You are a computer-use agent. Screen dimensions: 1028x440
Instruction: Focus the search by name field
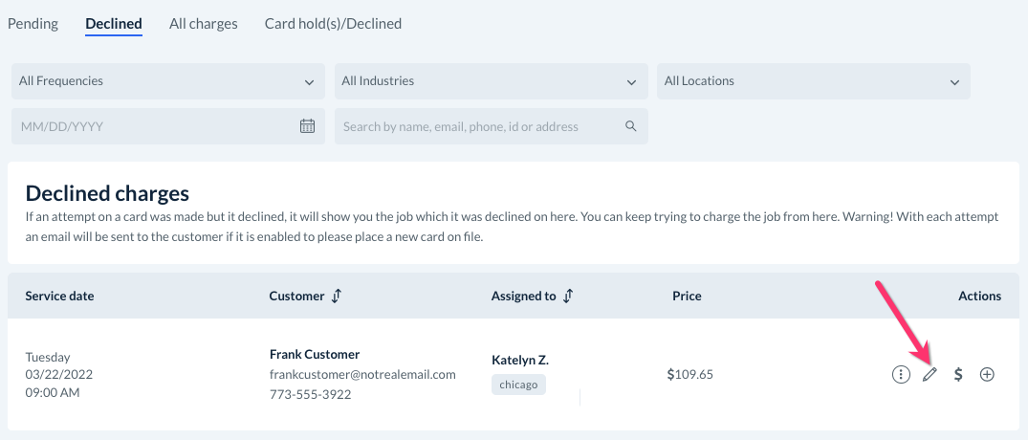pyautogui.click(x=478, y=126)
